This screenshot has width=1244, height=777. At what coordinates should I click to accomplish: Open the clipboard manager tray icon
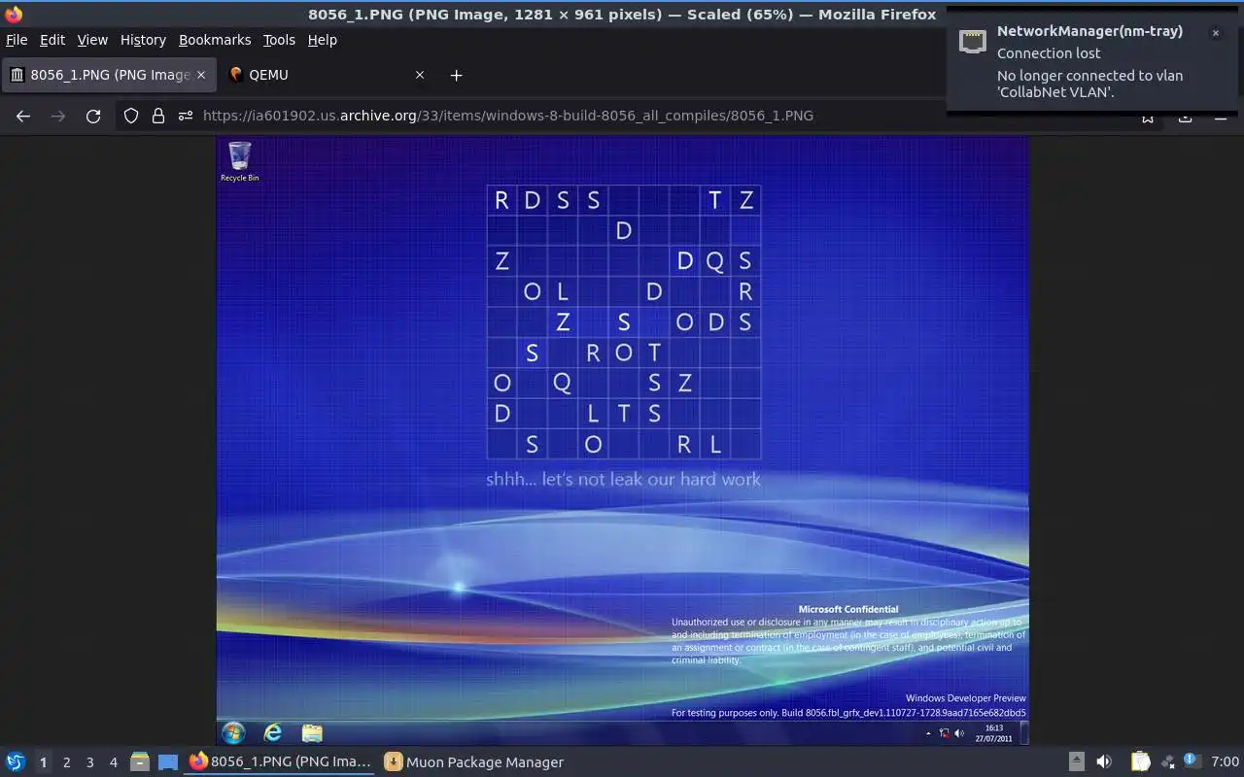coord(1140,762)
